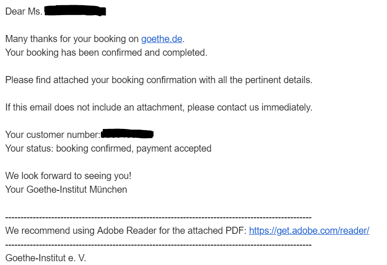The image size is (387, 265).
Task: Click the redacted name after "Dear Ms."
Action: point(75,11)
